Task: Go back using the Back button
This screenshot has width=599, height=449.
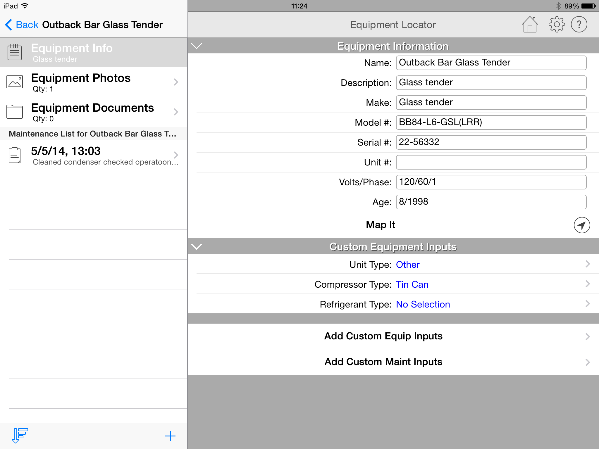Action: (22, 25)
